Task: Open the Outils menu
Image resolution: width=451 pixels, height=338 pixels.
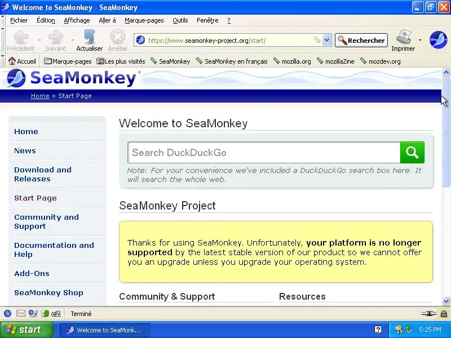Action: coord(180,20)
